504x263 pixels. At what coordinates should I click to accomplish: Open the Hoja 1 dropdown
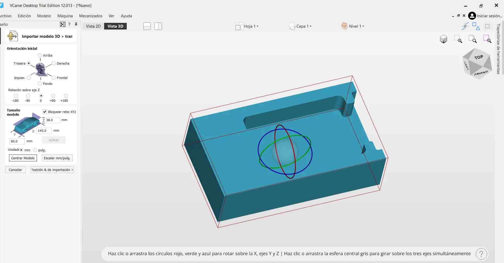pyautogui.click(x=251, y=26)
